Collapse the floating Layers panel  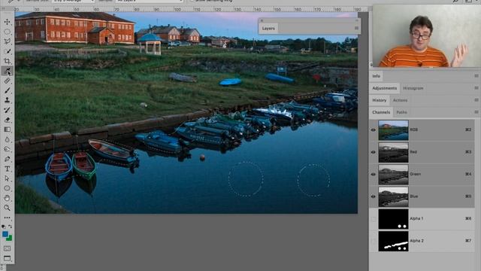coord(357,20)
